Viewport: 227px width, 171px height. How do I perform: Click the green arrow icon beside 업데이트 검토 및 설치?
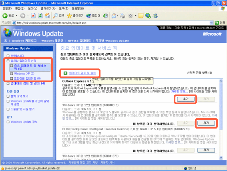click(65, 73)
